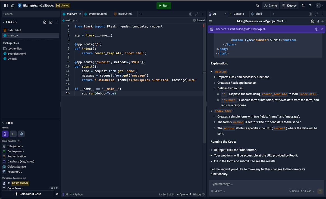
Task: Click the green Run button
Action: tap(164, 5)
